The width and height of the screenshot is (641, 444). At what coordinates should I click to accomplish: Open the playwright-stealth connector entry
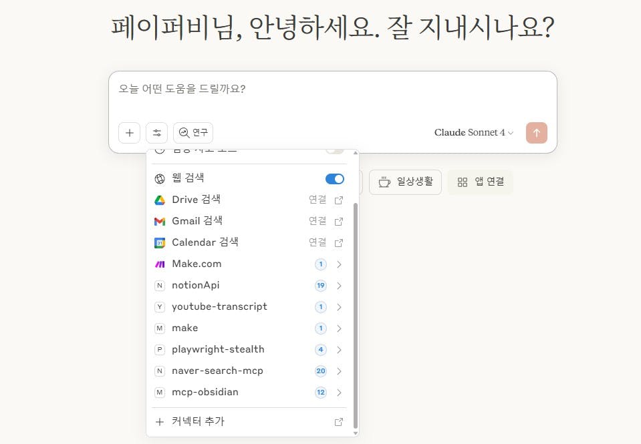point(249,349)
